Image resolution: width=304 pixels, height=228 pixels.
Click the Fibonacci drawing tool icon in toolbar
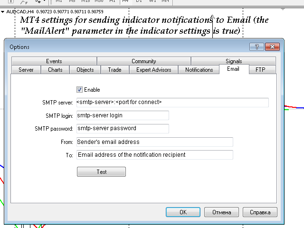(24, 2)
